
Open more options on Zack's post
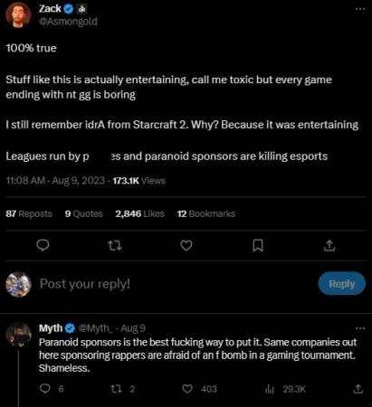(360, 9)
